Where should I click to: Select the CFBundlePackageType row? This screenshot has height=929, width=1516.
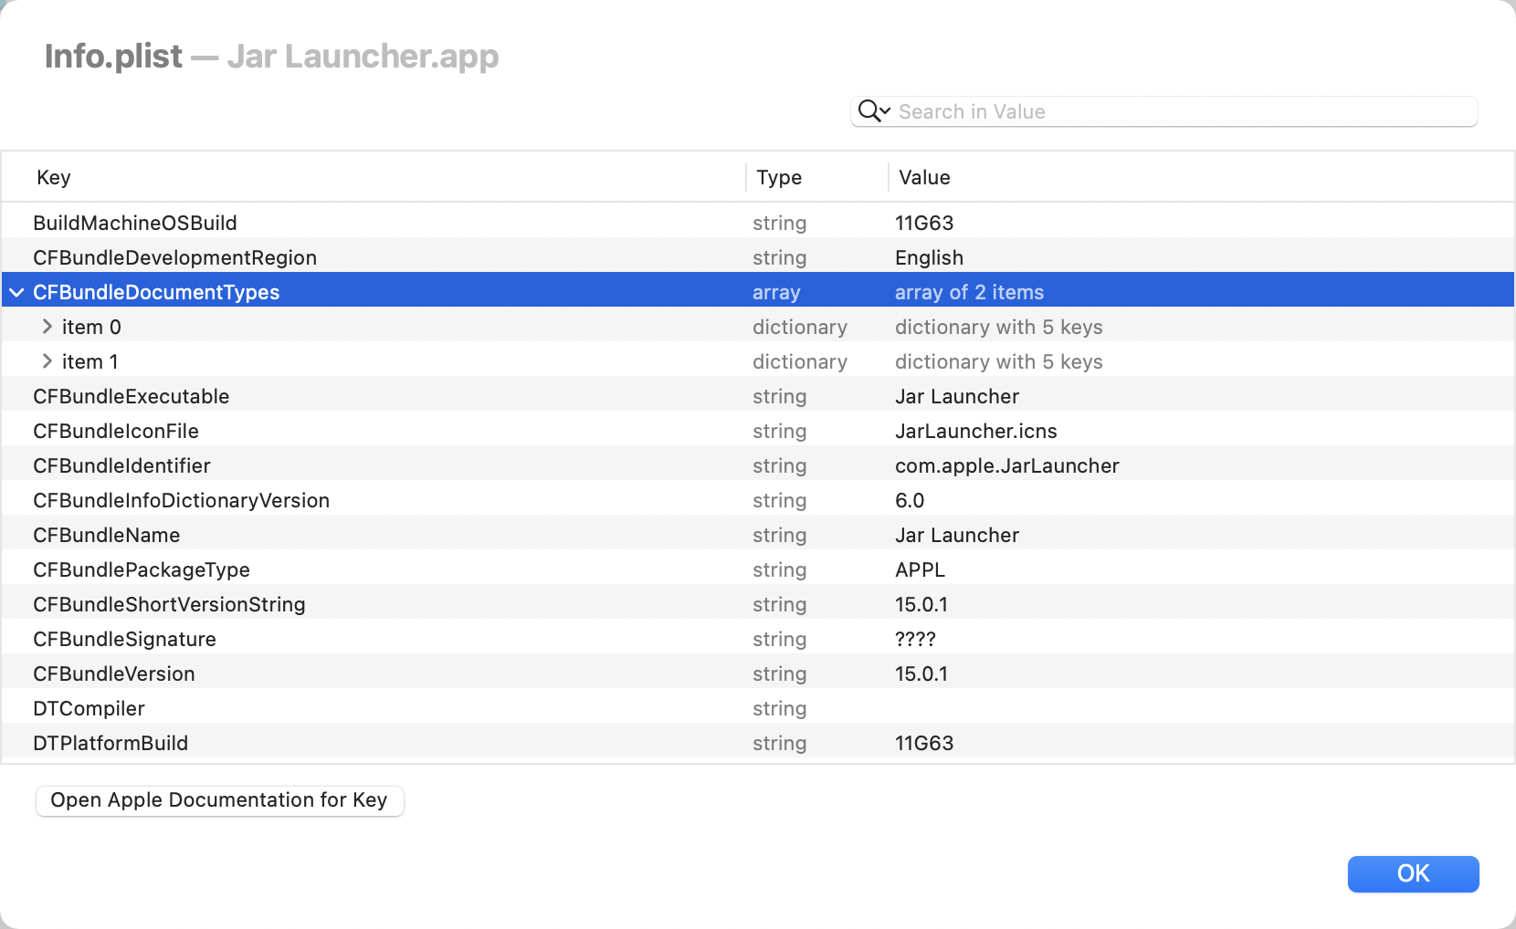[x=142, y=570]
